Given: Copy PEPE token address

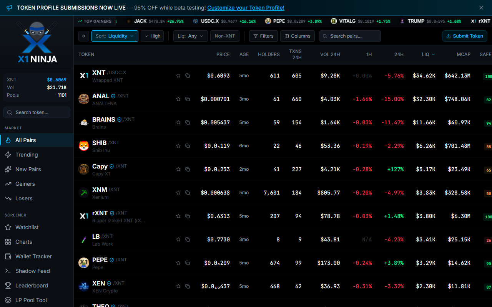Looking at the screenshot, I should (x=188, y=263).
